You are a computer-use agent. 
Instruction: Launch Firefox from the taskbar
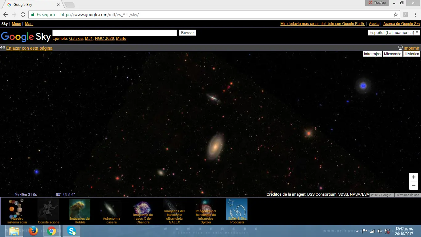point(33,231)
